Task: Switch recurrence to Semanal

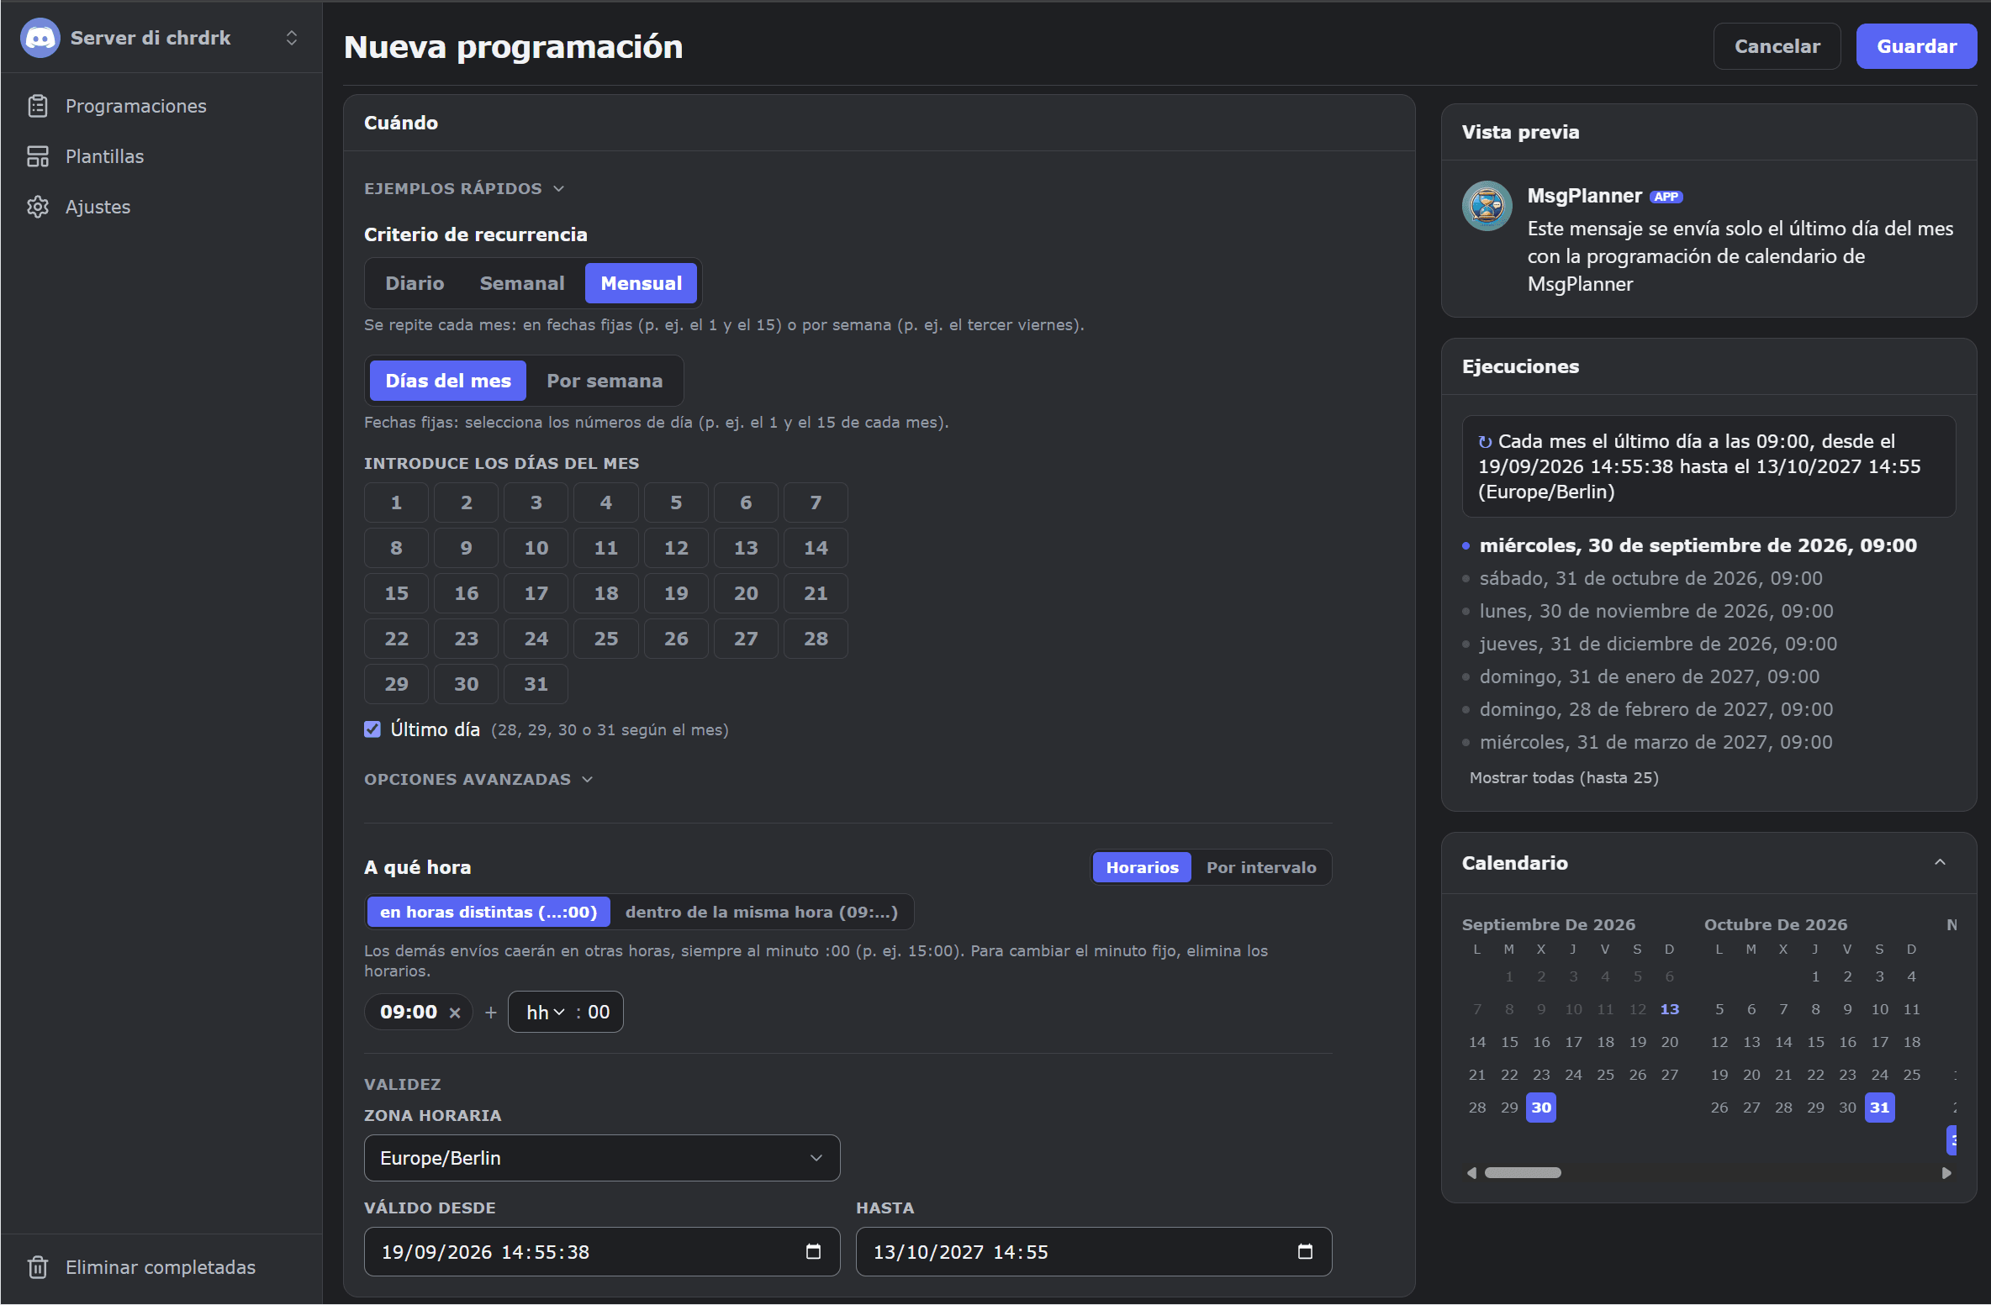Action: coord(522,283)
